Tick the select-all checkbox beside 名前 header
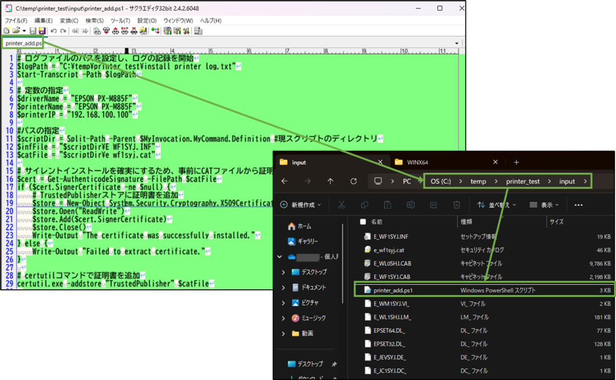Image resolution: width=616 pixels, height=380 pixels. click(363, 222)
